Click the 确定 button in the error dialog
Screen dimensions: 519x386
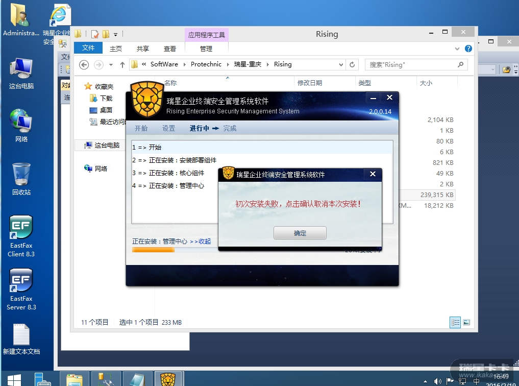(300, 233)
